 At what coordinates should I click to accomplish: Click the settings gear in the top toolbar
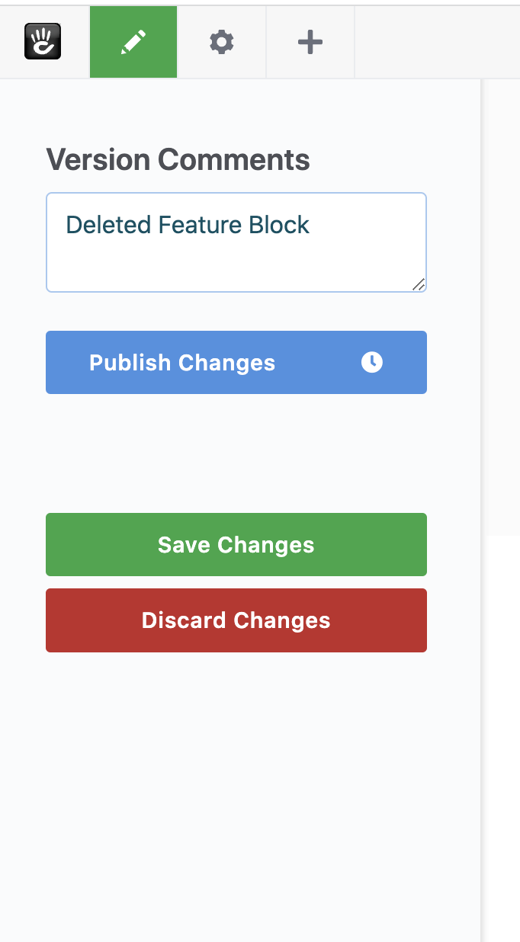pos(221,42)
